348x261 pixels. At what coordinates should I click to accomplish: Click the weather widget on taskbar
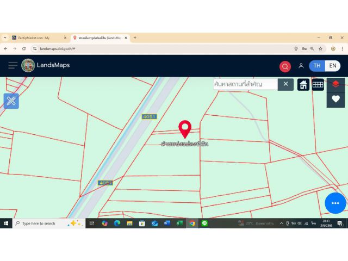256,223
